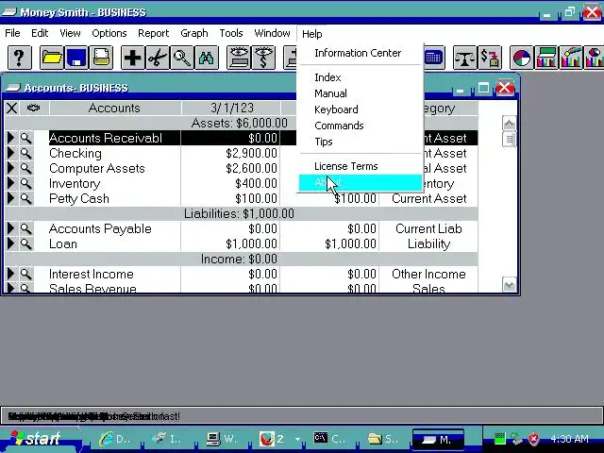Click magnifier icon beside Checking account
Screen dimensions: 604x453
pyautogui.click(x=25, y=153)
